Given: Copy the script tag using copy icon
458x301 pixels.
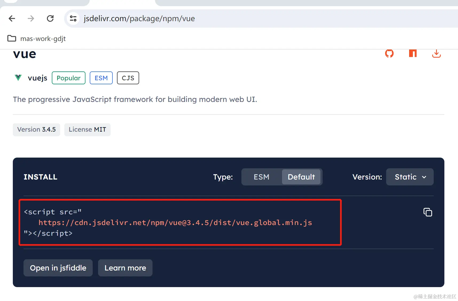Looking at the screenshot, I should click(428, 212).
